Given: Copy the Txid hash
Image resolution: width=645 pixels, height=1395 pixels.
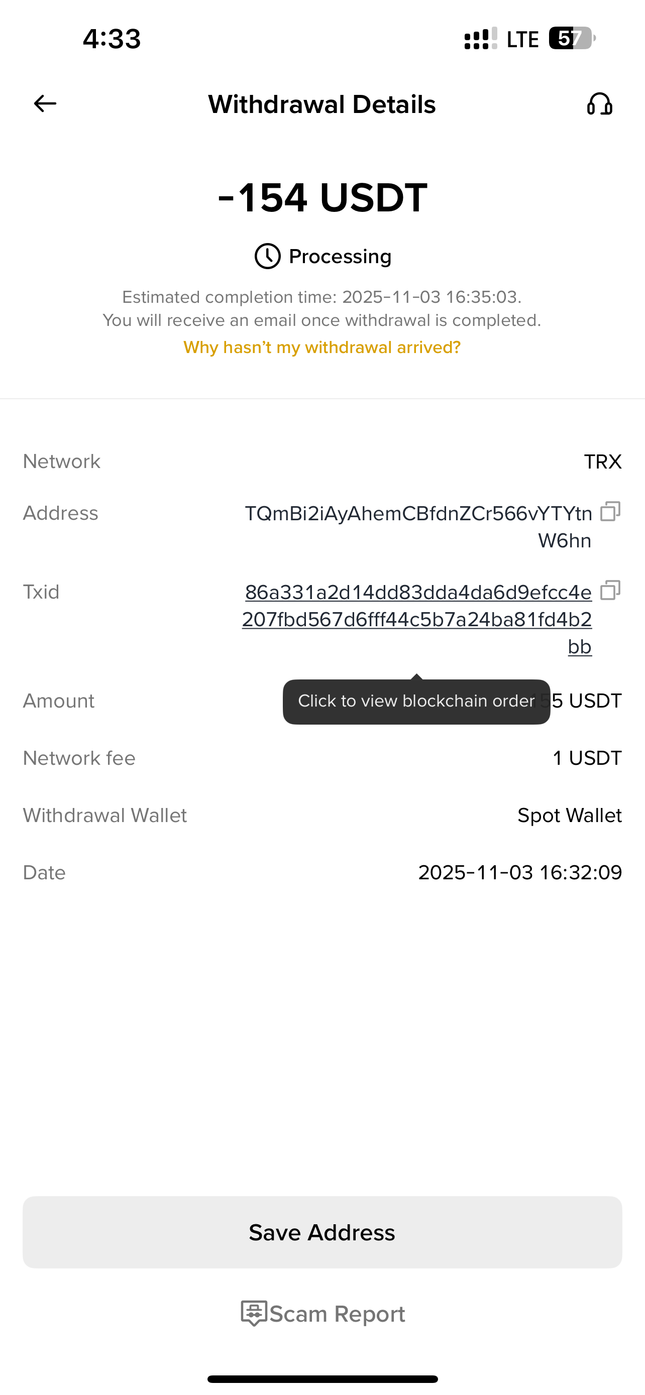Looking at the screenshot, I should pyautogui.click(x=610, y=590).
